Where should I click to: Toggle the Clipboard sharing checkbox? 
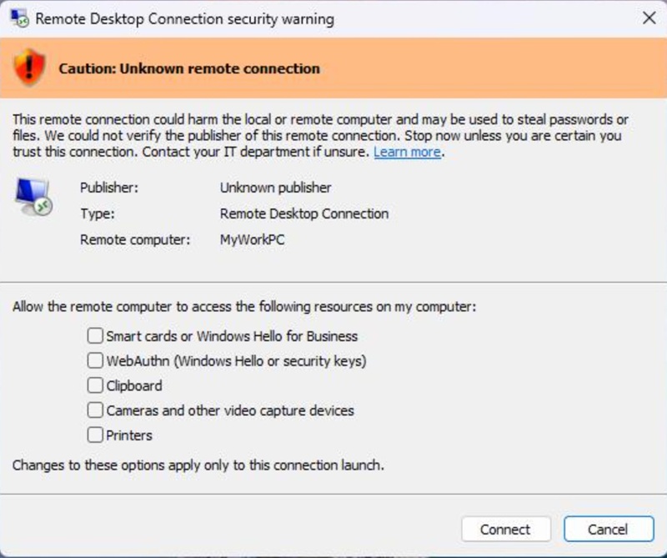click(x=97, y=386)
